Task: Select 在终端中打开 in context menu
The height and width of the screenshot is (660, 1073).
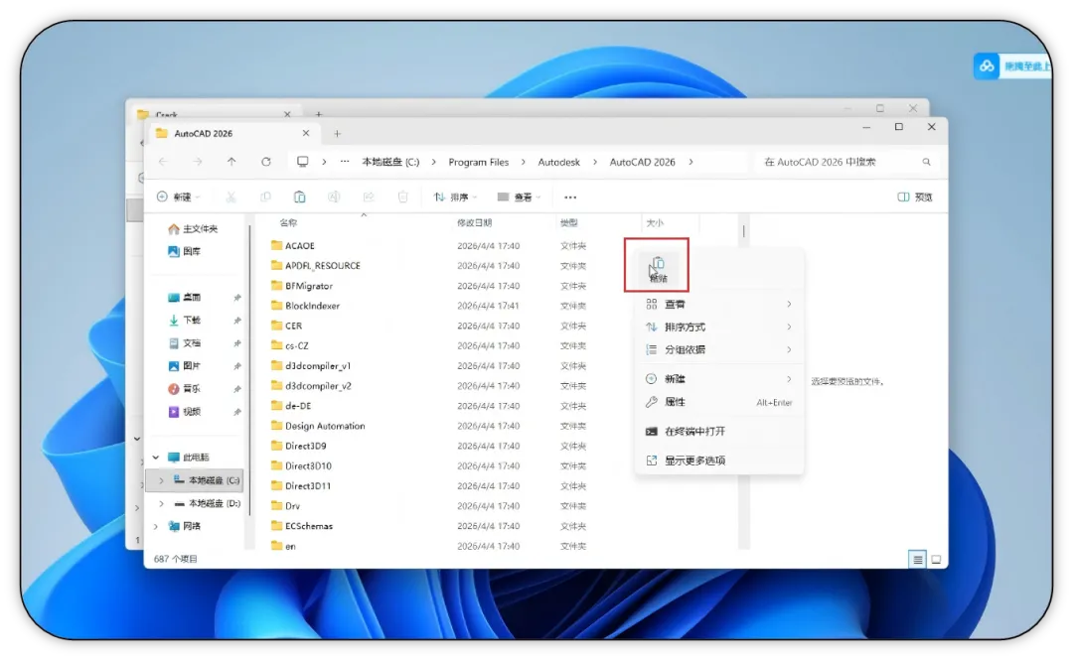Action: click(x=718, y=432)
